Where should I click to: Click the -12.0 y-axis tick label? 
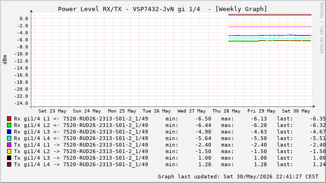tap(21, 61)
